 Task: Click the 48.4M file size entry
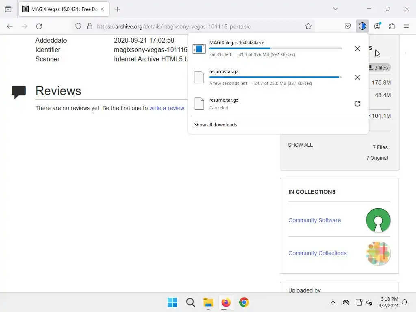tap(383, 95)
